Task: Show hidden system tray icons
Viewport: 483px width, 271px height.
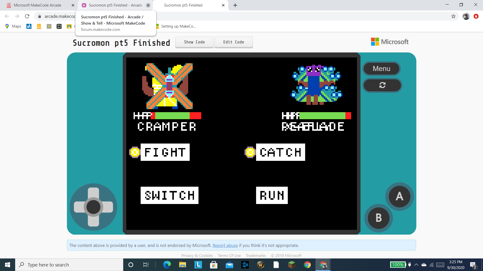Action: click(416, 265)
